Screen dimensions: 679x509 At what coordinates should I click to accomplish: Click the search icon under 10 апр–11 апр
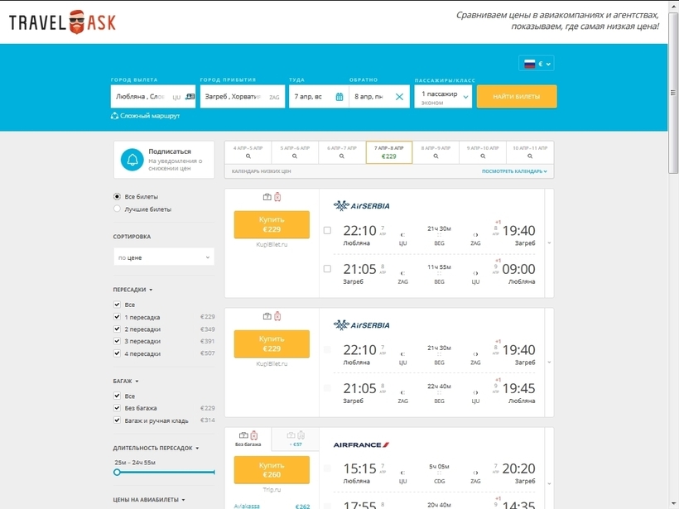tap(530, 156)
